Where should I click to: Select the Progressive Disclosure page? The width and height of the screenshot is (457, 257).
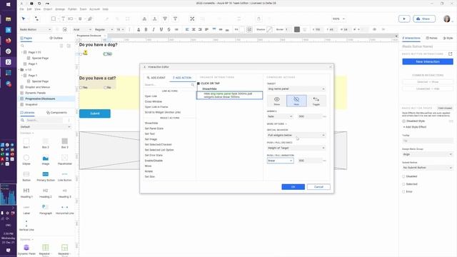click(40, 99)
